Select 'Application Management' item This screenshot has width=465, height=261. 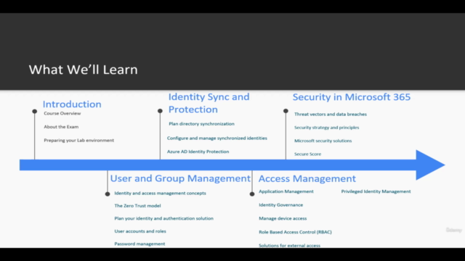pos(286,191)
